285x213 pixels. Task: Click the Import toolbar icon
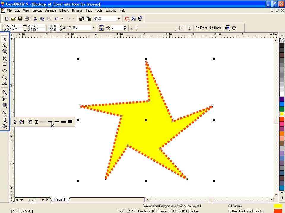tap(81, 18)
